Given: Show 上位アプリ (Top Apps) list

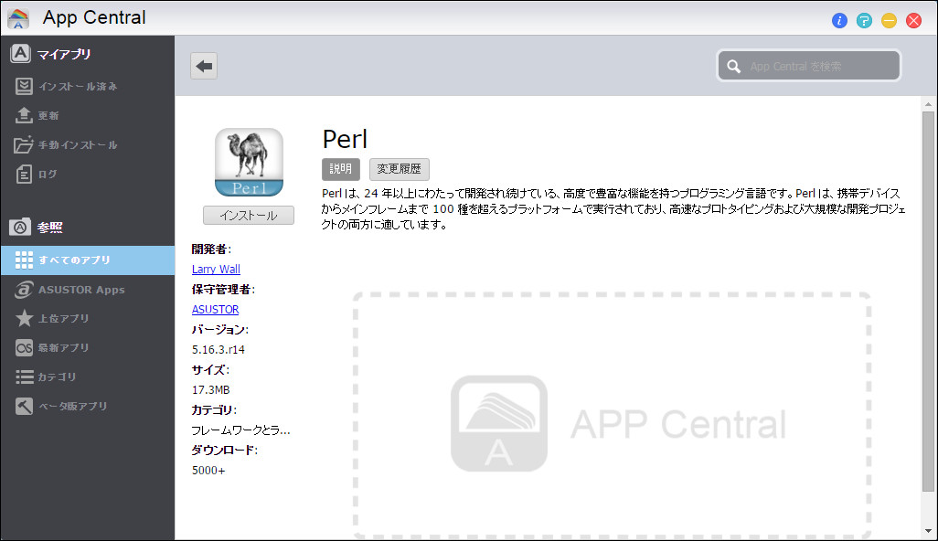Looking at the screenshot, I should coord(64,318).
